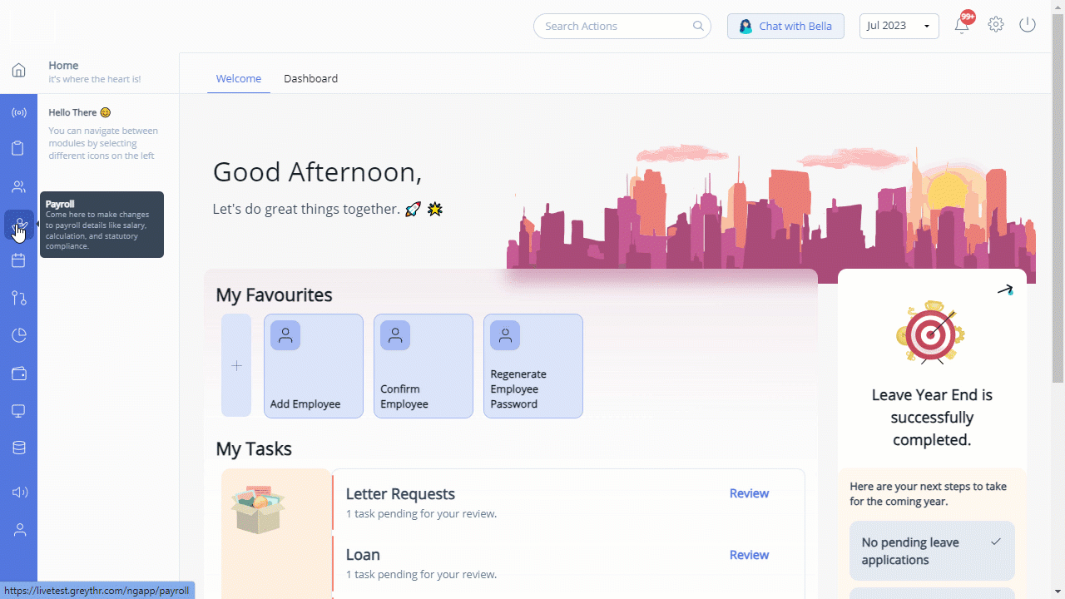Open the monitor screen icon in sidebar
Screen dimensions: 1065x599
click(x=18, y=411)
